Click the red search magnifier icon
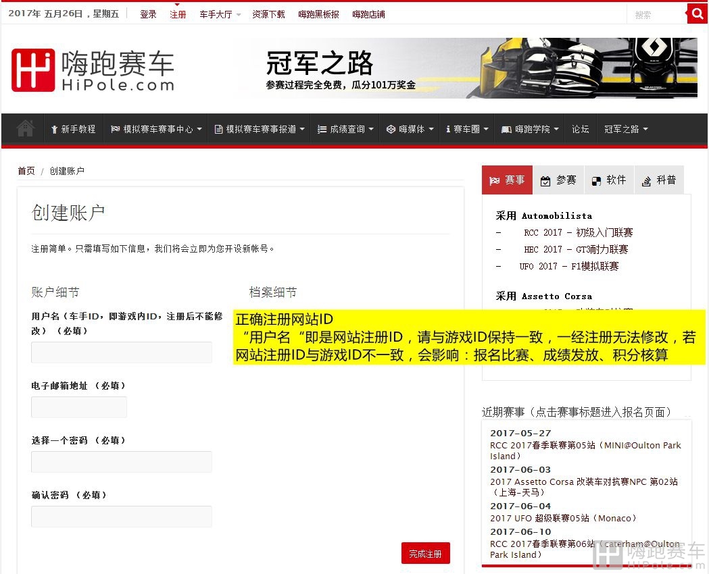Image resolution: width=709 pixels, height=574 pixels. point(697,14)
